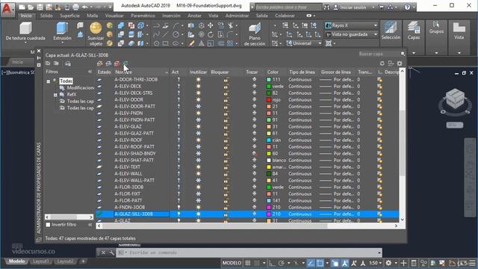Click the Suavizar objeto tool
This screenshot has height=269, width=478.
[96, 34]
